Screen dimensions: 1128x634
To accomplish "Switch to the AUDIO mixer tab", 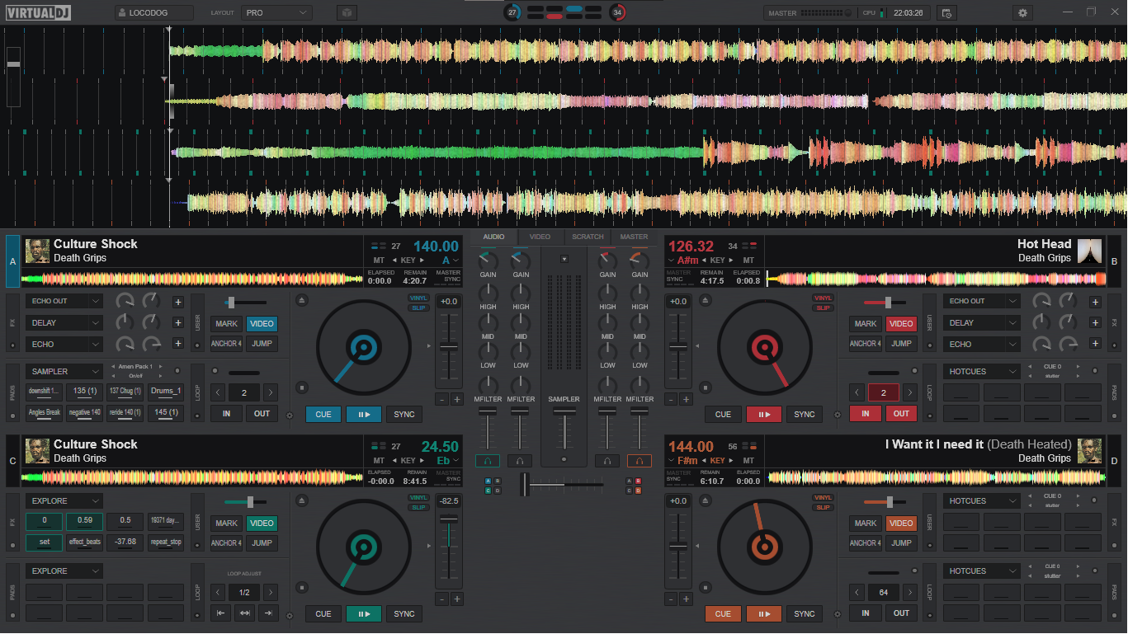I will [493, 237].
